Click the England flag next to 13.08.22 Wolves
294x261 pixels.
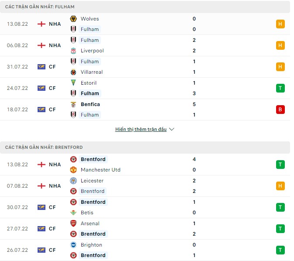[x=42, y=24]
